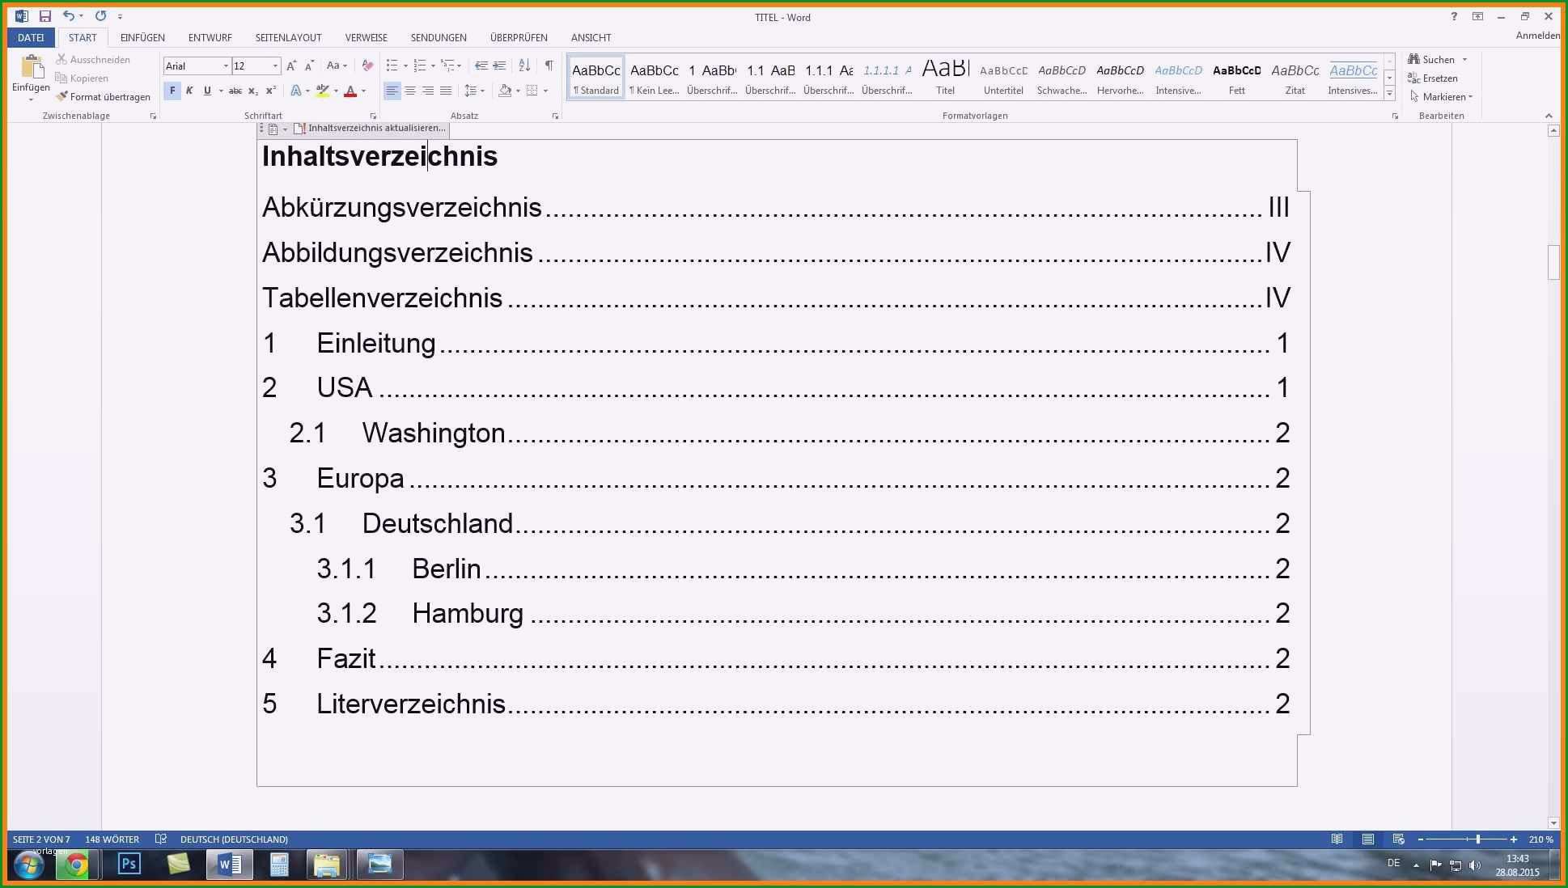Screen dimensions: 1568x888
Task: Click the Einfügen paste icon
Action: coord(32,67)
